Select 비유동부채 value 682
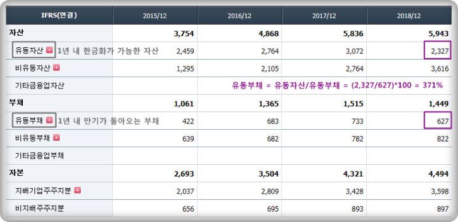The image size is (458, 222). click(273, 139)
